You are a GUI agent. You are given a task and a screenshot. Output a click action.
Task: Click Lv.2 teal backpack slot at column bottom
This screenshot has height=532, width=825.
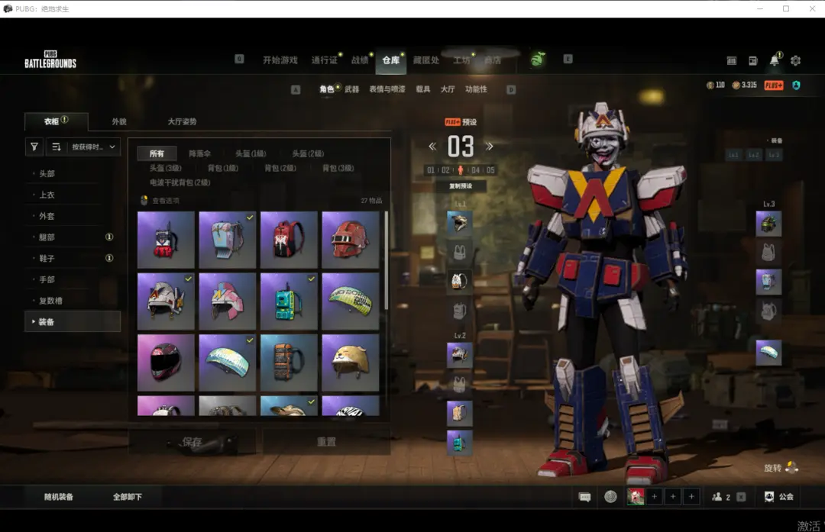pyautogui.click(x=459, y=443)
